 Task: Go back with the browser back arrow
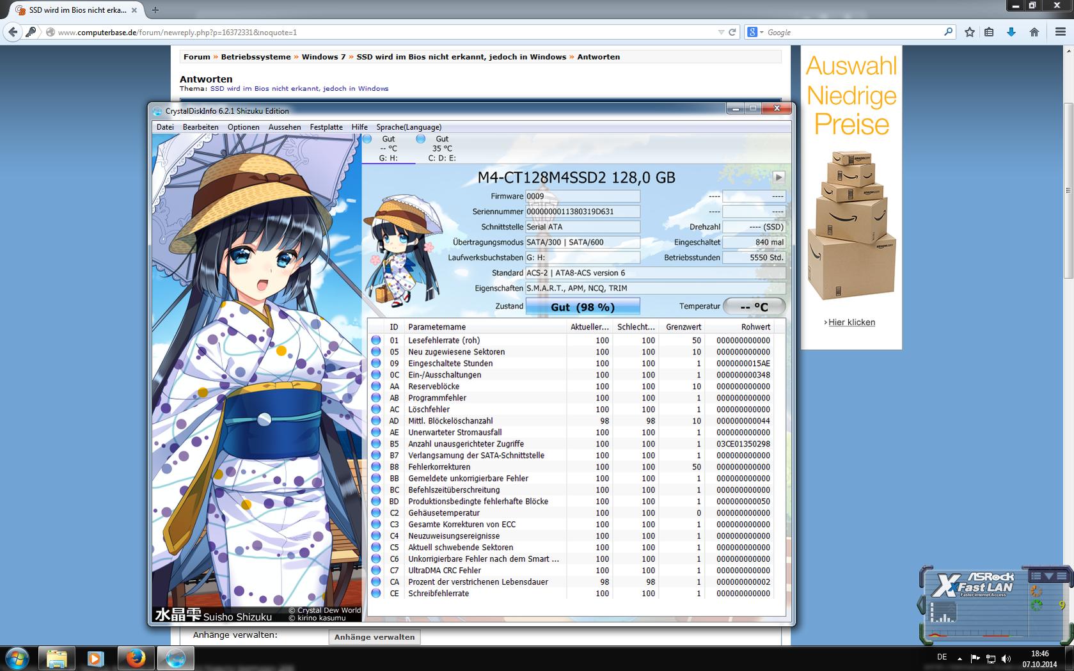(13, 32)
